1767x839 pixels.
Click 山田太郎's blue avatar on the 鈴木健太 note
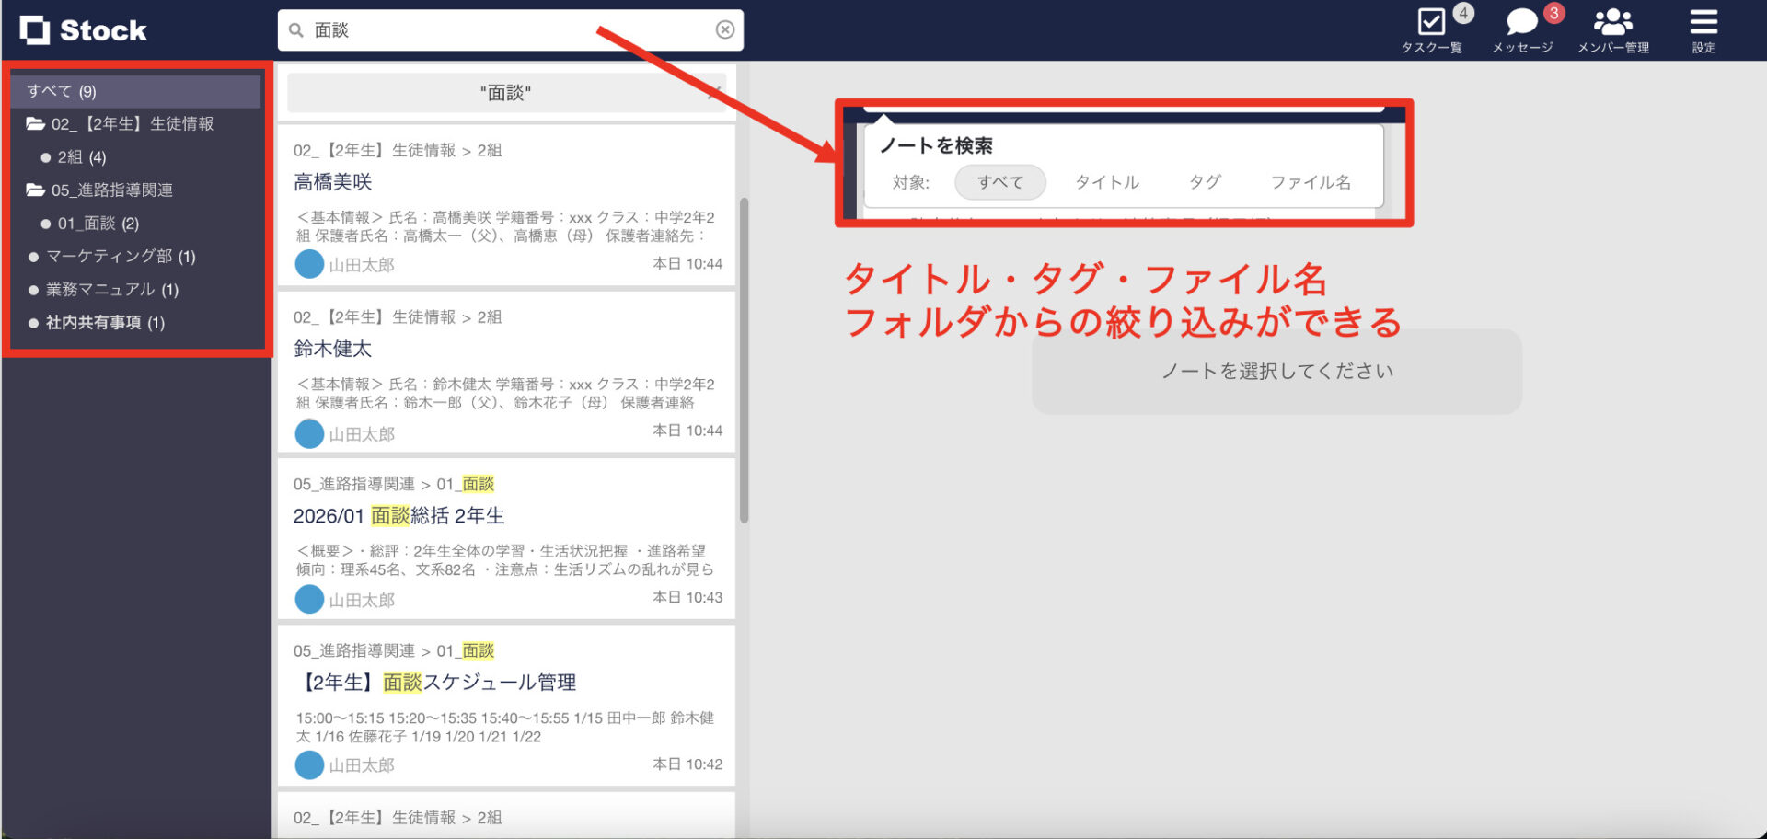click(309, 433)
